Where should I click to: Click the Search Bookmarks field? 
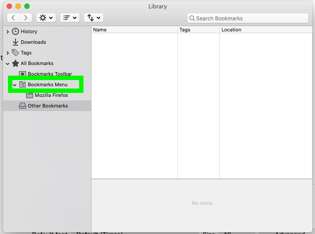coord(248,18)
